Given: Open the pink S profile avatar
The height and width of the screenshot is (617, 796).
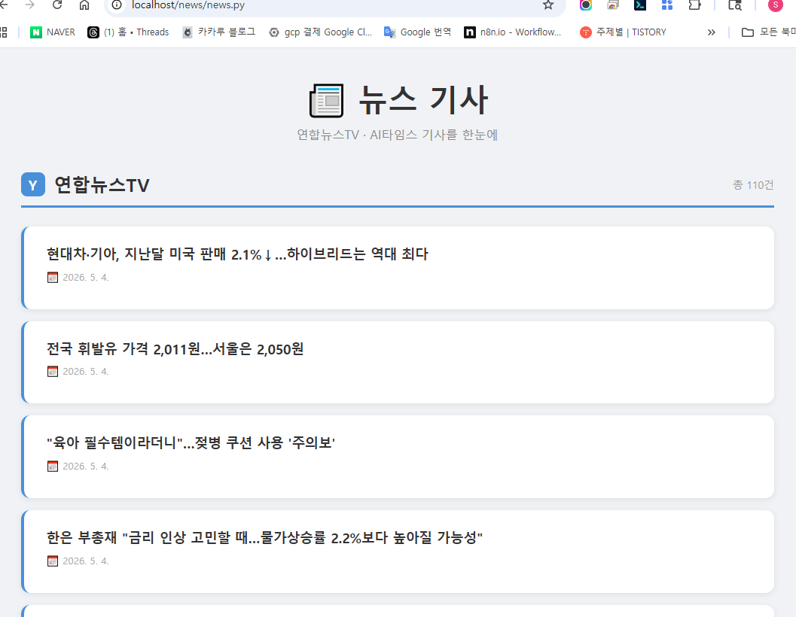Looking at the screenshot, I should [775, 5].
